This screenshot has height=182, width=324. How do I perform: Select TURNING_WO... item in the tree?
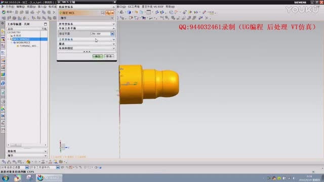pyautogui.click(x=28, y=46)
